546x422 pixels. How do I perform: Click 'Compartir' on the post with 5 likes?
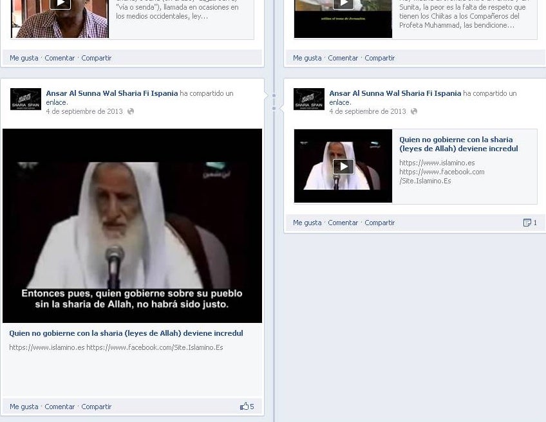pyautogui.click(x=97, y=407)
